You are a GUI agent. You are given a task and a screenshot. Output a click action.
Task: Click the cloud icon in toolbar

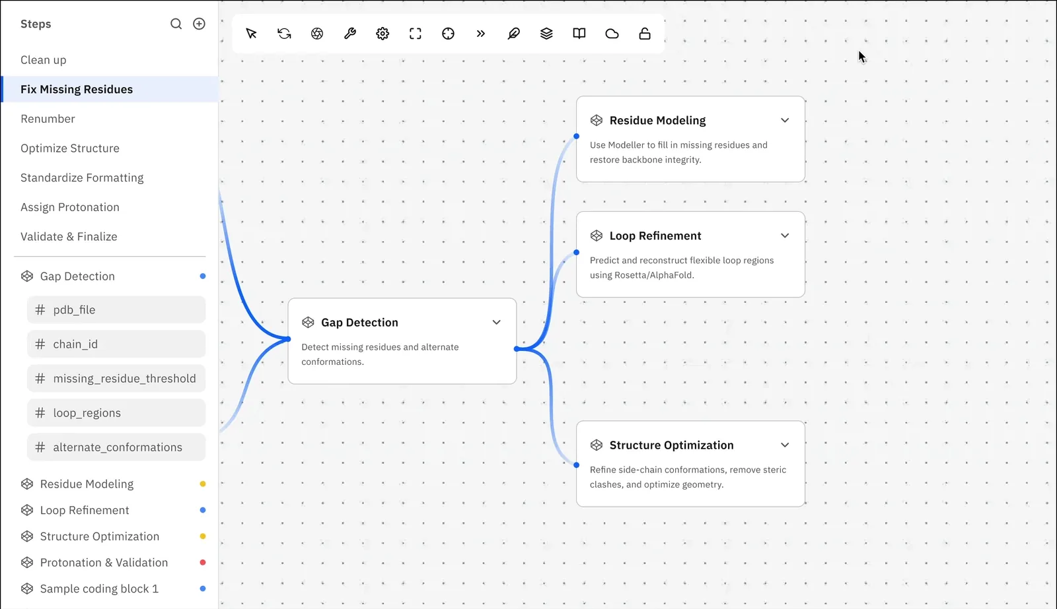pyautogui.click(x=612, y=34)
